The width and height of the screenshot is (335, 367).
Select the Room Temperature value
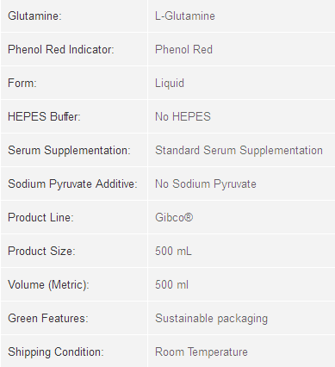(202, 351)
